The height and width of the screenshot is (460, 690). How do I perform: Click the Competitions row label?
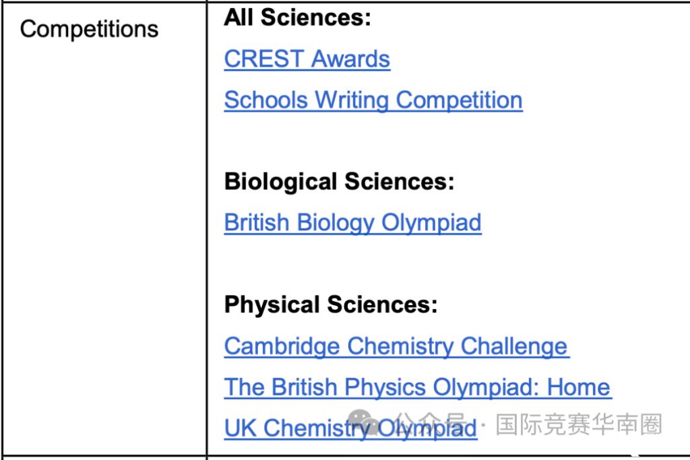[90, 30]
